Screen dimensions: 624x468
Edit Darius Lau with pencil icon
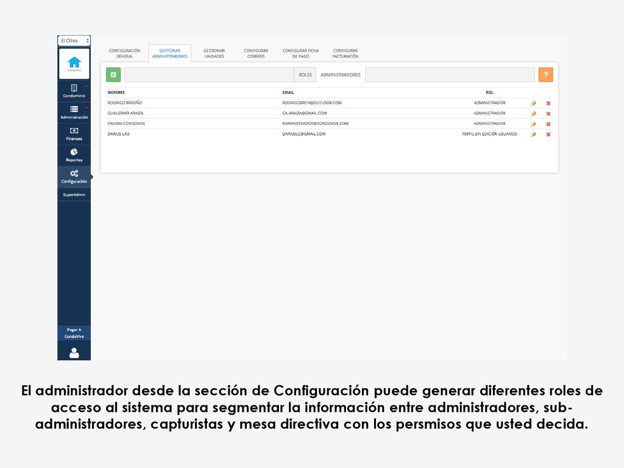534,134
